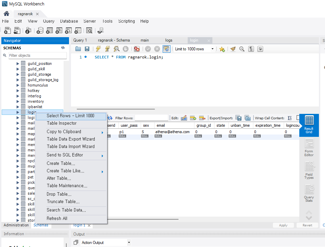Viewport: 325px width, 247px height.
Task: Edit current row pencil icon
Action: (184, 118)
